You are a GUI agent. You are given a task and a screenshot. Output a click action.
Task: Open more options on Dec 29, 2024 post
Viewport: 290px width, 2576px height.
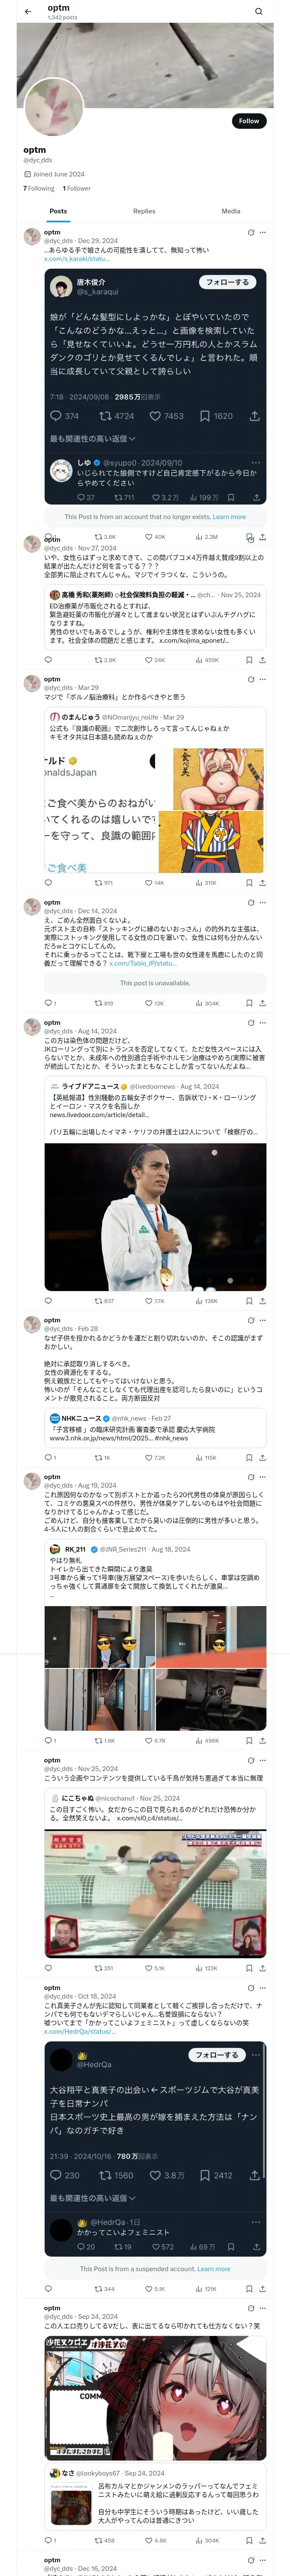tap(262, 232)
